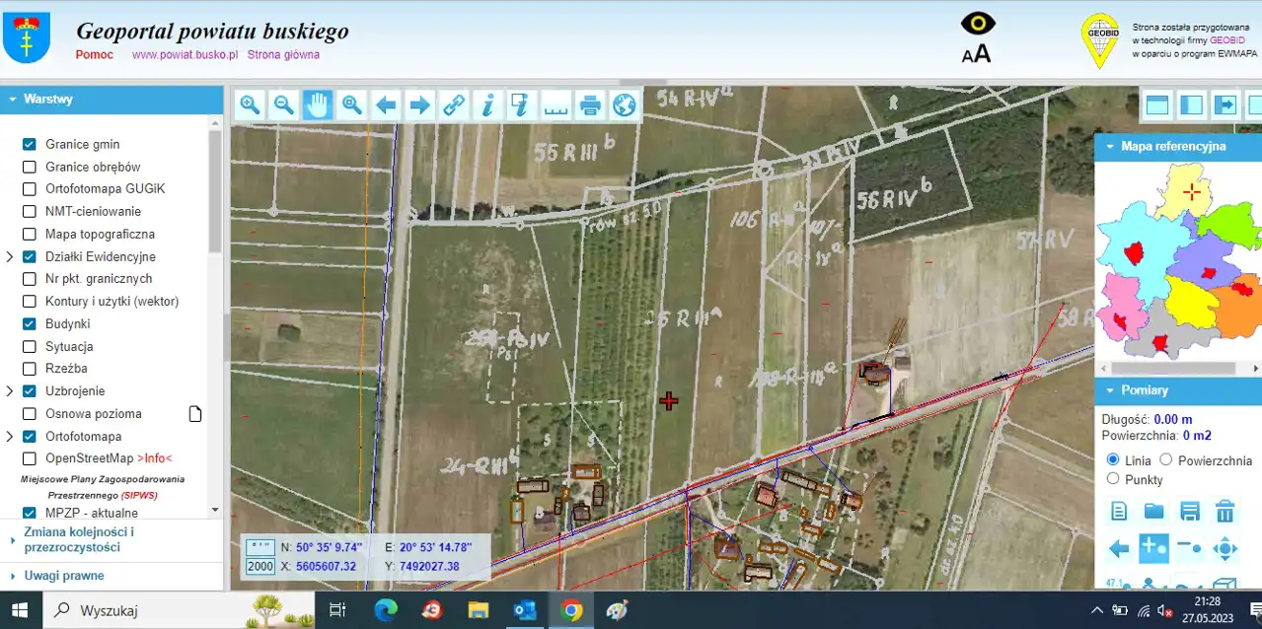
Task: Uncheck the Budynki layer
Action: point(30,323)
